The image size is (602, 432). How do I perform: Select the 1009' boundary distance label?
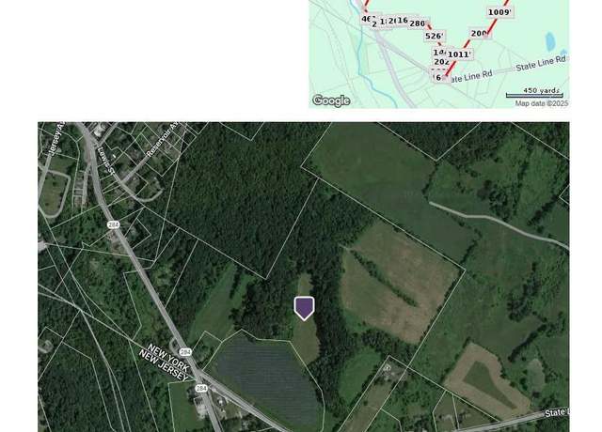499,12
